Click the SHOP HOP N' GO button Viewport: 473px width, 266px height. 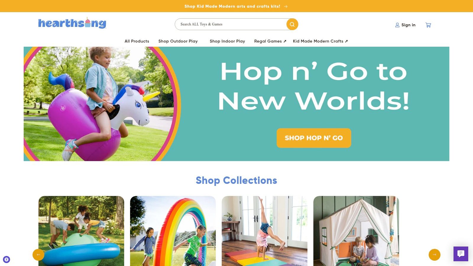coord(314,138)
